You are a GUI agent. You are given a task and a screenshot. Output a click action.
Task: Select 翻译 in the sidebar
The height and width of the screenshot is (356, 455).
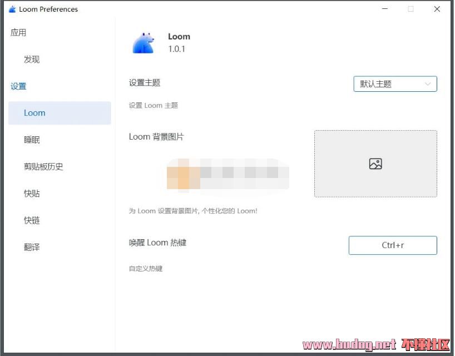click(32, 247)
